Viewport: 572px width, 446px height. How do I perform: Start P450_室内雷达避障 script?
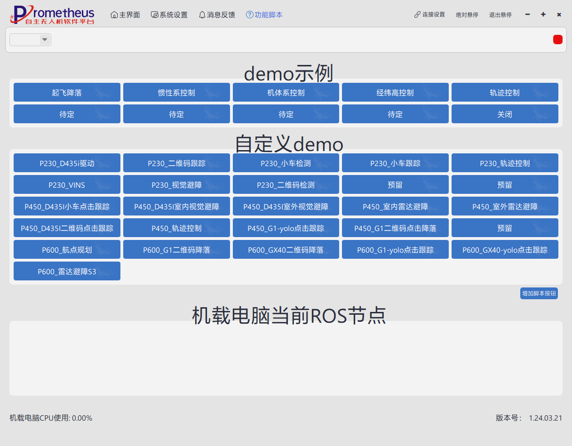pos(395,207)
